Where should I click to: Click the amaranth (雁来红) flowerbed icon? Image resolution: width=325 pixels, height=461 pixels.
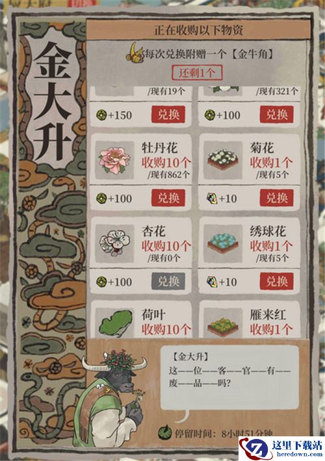[223, 327]
